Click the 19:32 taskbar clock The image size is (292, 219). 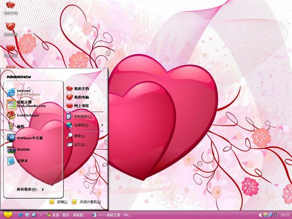click(x=285, y=215)
